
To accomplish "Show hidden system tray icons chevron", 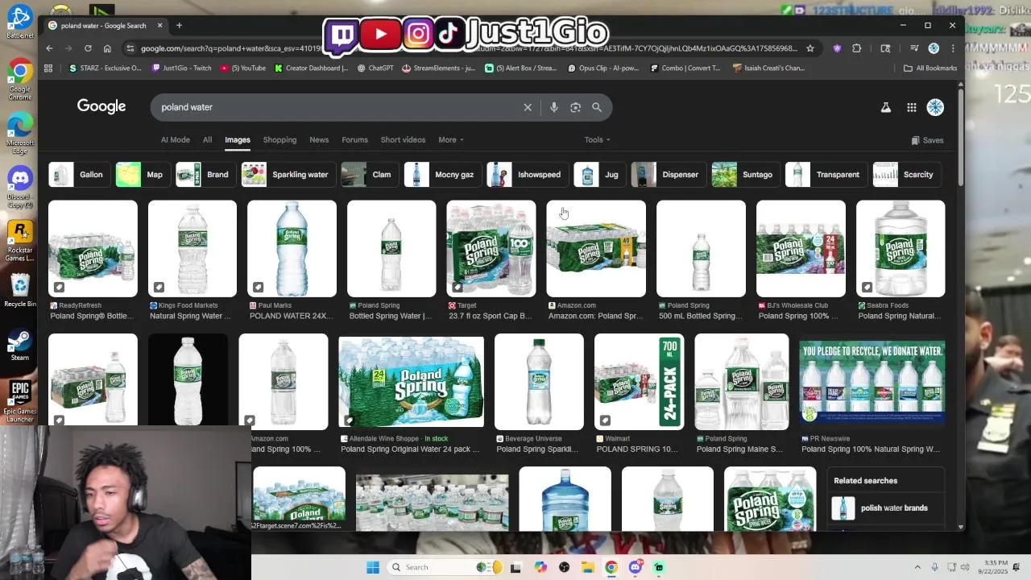I will tap(917, 567).
